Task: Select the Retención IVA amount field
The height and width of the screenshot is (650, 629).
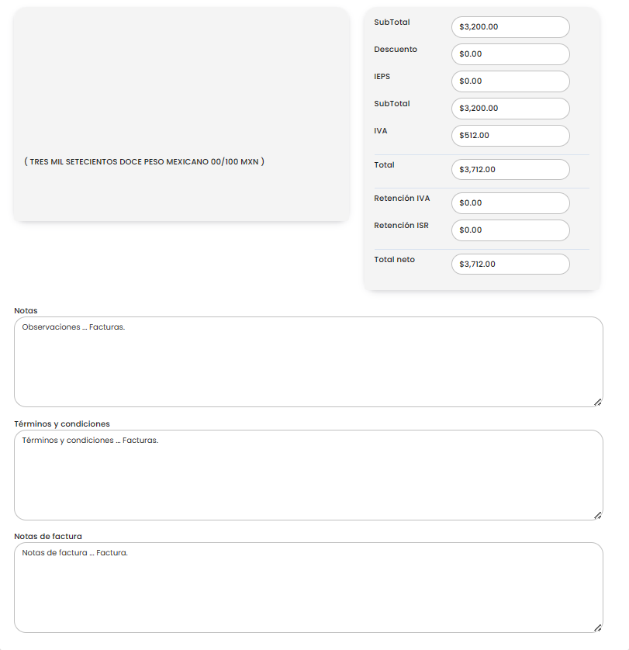Action: tap(510, 203)
